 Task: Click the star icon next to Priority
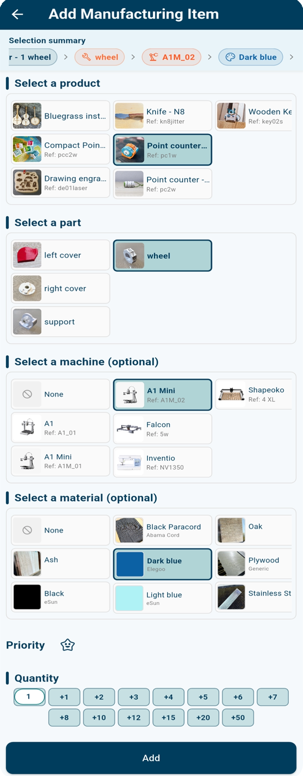67,645
